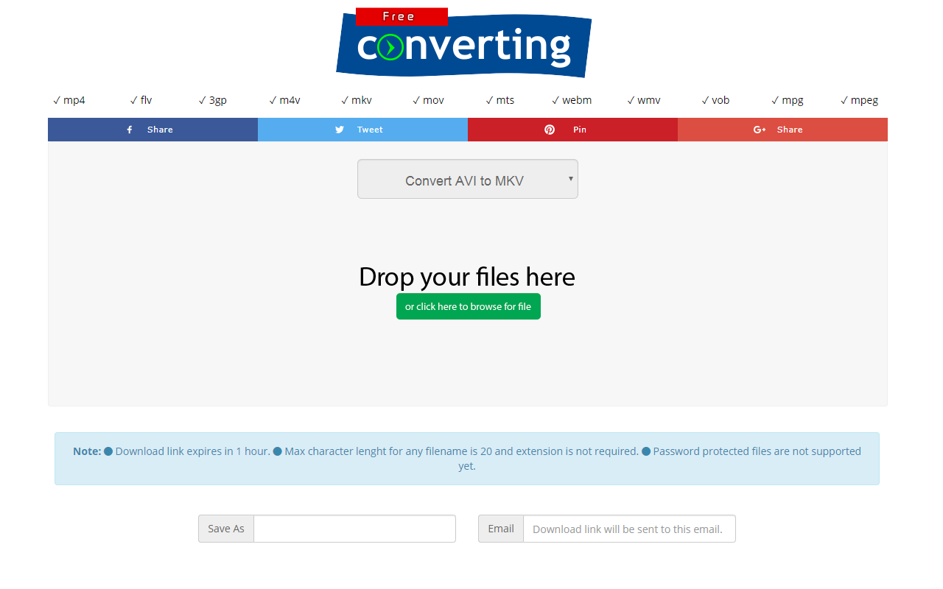Viewport: 943px width, 589px height.
Task: Select wmv in the format row
Action: click(649, 99)
